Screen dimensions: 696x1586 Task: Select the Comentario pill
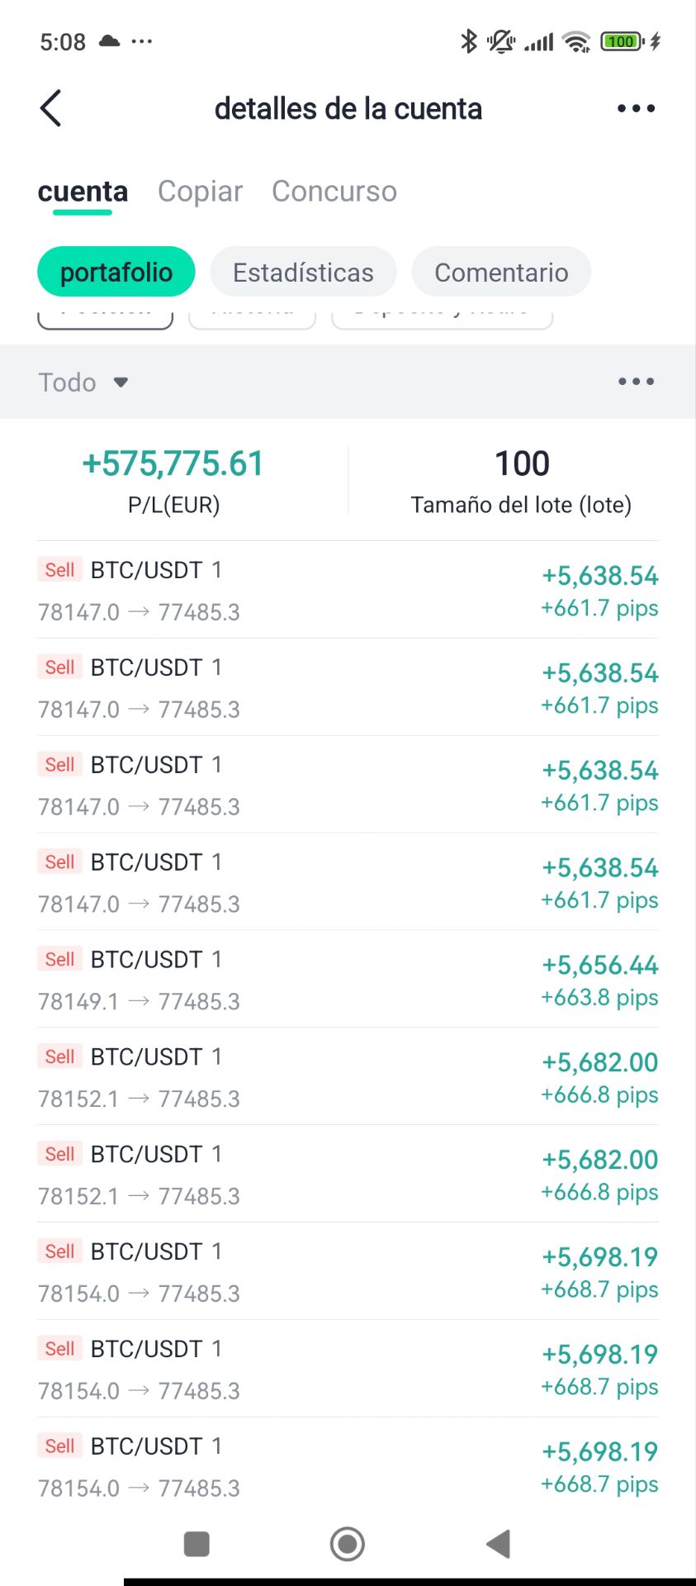pos(501,272)
